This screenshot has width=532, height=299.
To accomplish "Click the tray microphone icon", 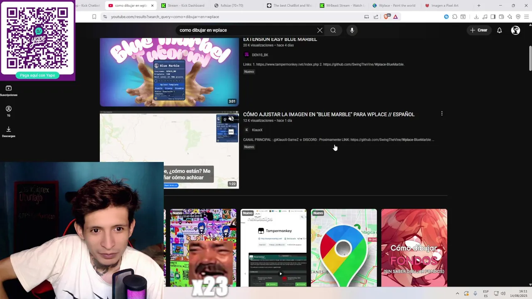I will click(x=475, y=294).
